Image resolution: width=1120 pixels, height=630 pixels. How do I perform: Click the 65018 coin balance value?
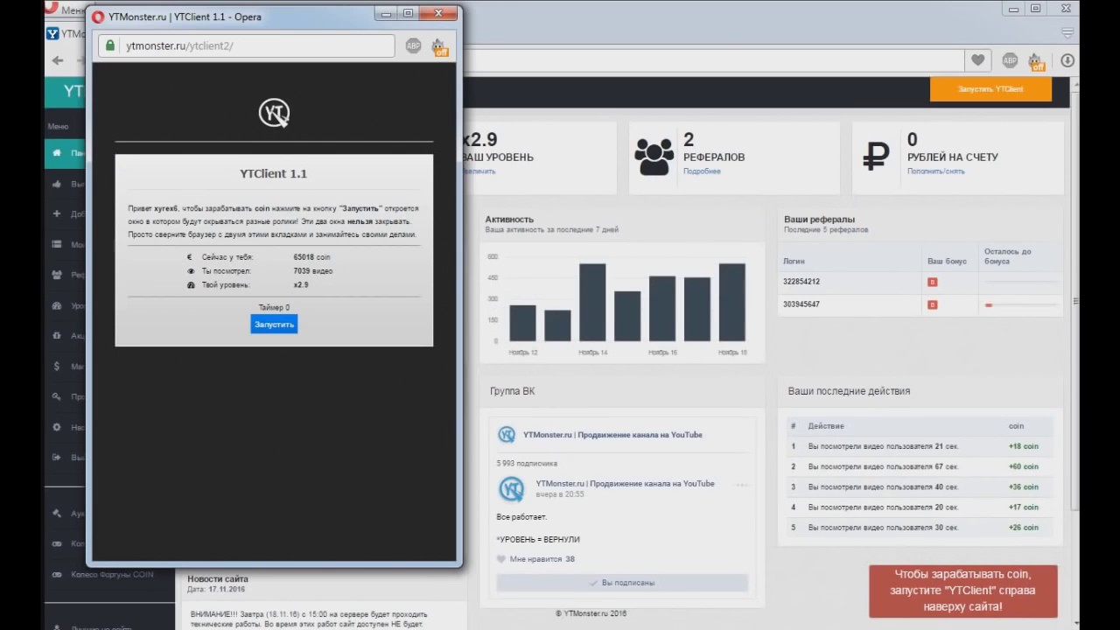tap(312, 257)
